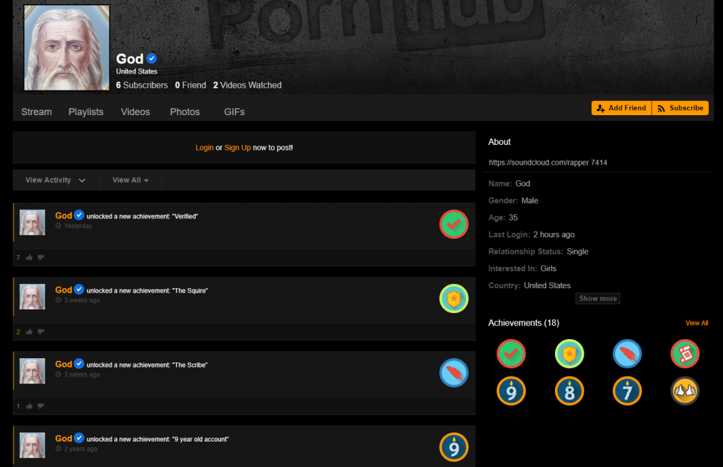Open the red checkmark badge under Achievements
723x467 pixels.
point(511,354)
